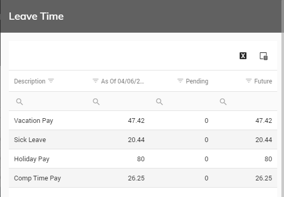The height and width of the screenshot is (197, 284).
Task: Sort by Future column header
Action: pos(263,81)
